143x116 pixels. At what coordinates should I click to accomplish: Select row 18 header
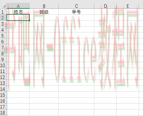coord(3,112)
